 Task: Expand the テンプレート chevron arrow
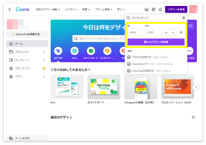pyautogui.click(x=44, y=60)
